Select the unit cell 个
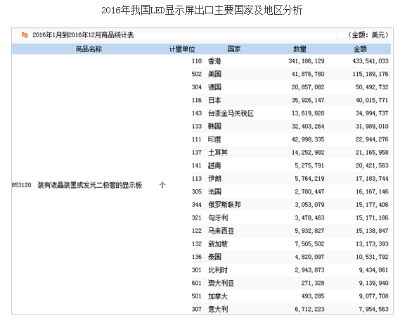Image resolution: width=419 pixels, height=323 pixels. [x=162, y=185]
